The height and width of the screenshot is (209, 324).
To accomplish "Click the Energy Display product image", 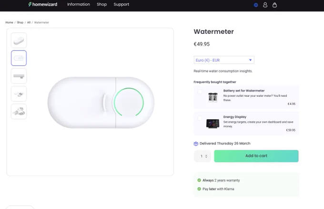I will tap(213, 124).
